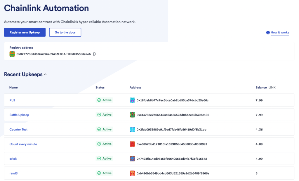Open the RU2 upkeep
Viewport: 299px width, 181px height.
[x=12, y=100]
